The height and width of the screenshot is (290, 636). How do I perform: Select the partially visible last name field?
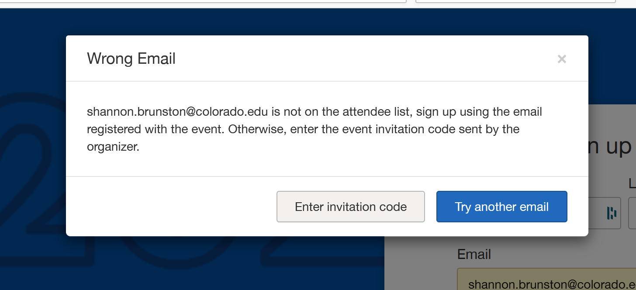point(632,213)
